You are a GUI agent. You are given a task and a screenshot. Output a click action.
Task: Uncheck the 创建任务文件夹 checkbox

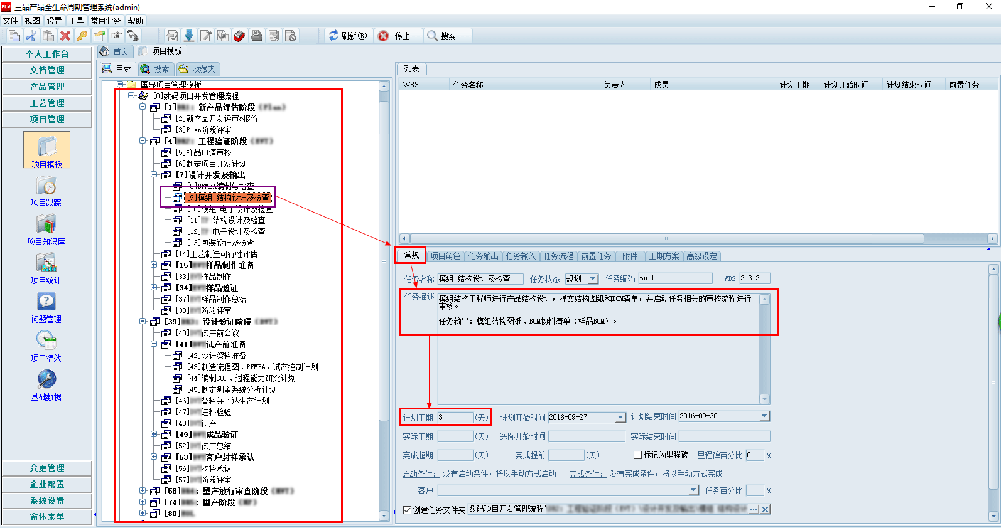click(407, 510)
